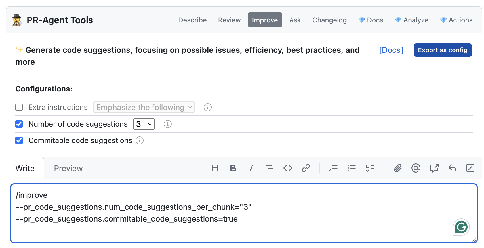Image resolution: width=484 pixels, height=248 pixels.
Task: Click the Heading formatting icon
Action: point(215,168)
